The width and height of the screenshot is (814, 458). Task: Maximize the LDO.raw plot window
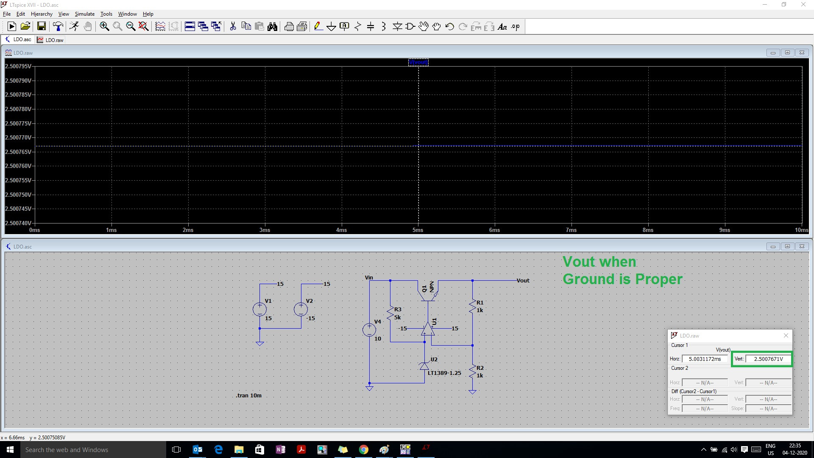click(787, 53)
